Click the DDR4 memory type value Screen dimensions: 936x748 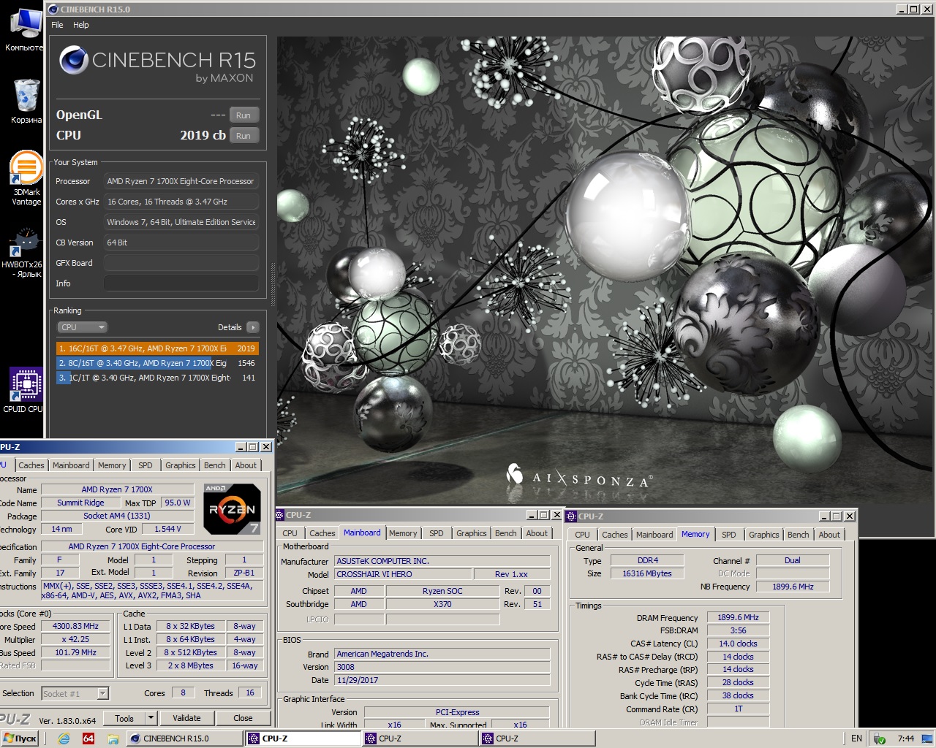click(x=647, y=560)
